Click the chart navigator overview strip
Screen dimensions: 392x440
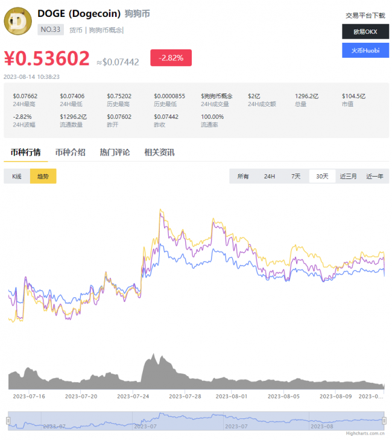point(196,421)
